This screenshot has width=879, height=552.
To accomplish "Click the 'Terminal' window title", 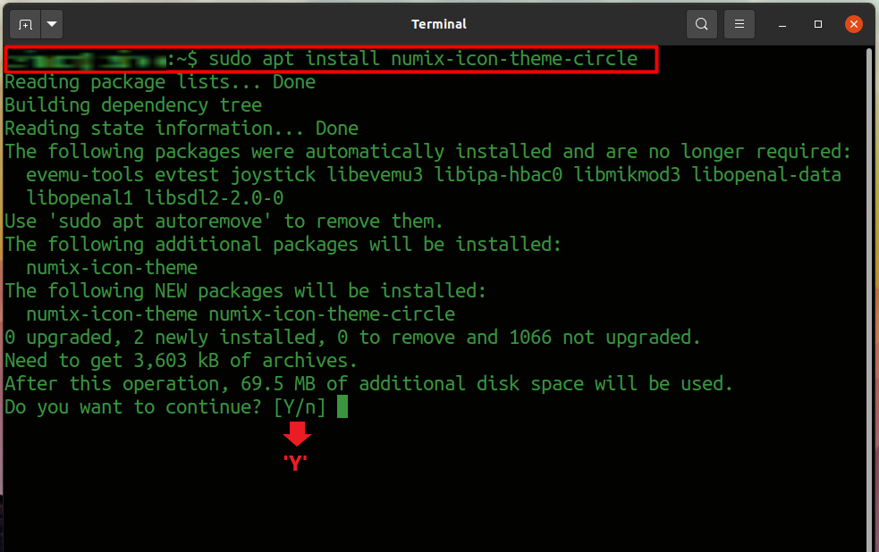I will (439, 24).
